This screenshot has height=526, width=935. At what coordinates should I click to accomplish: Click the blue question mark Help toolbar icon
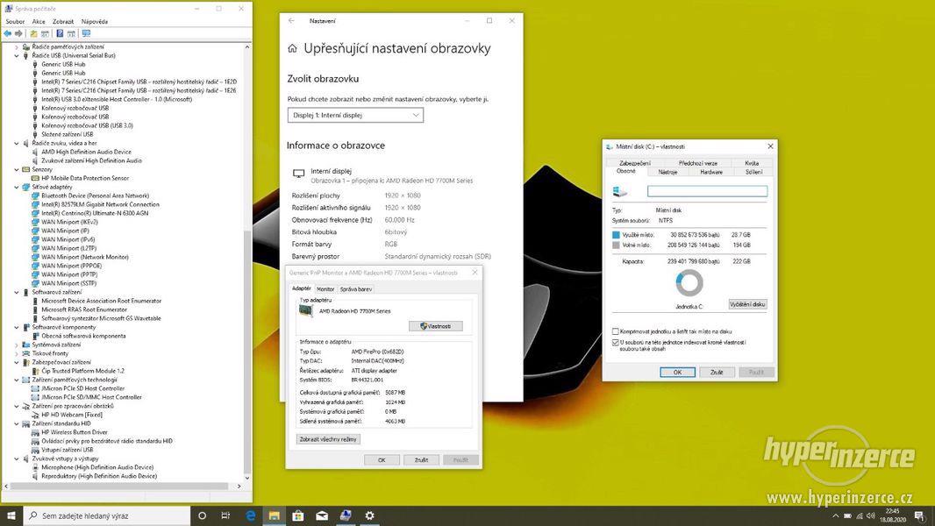(x=60, y=33)
